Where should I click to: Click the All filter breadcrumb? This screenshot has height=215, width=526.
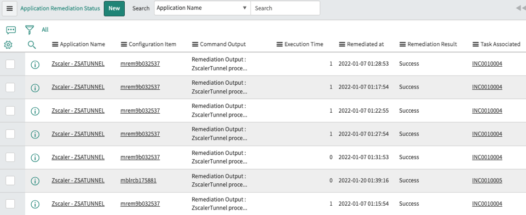pos(45,30)
